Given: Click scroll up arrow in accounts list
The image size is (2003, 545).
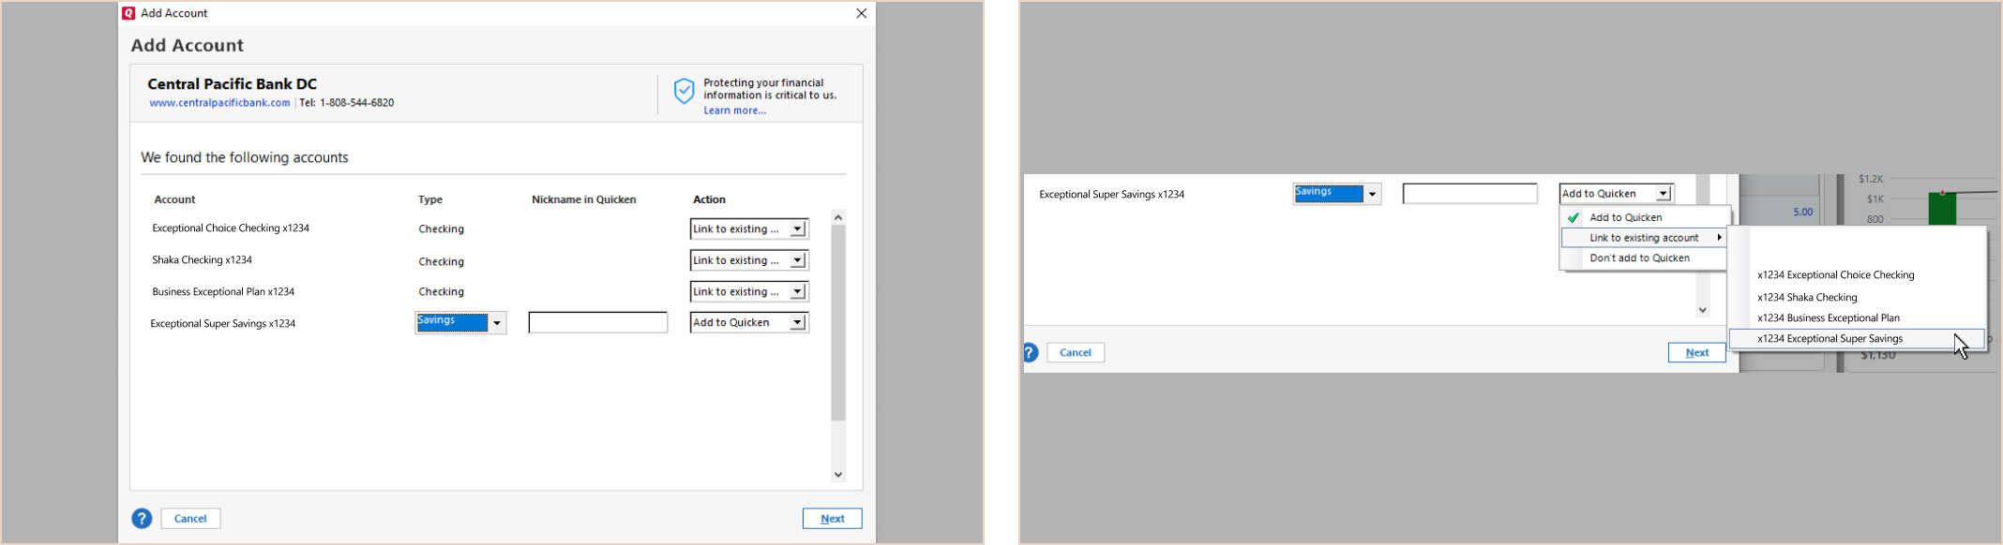Looking at the screenshot, I should (x=838, y=217).
